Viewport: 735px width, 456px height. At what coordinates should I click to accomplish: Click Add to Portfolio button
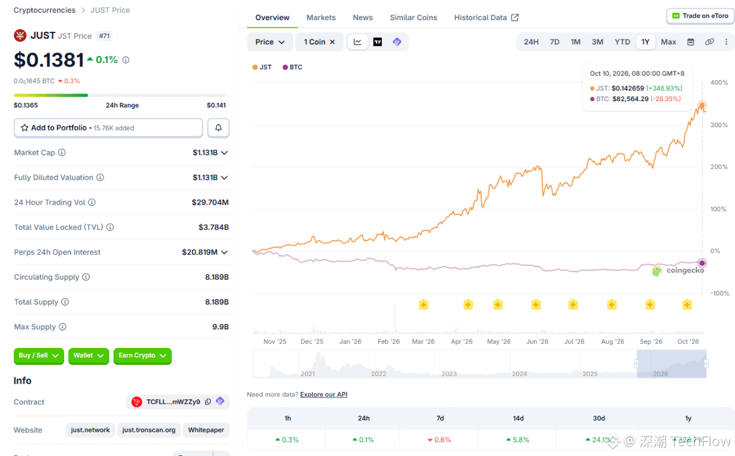(108, 128)
